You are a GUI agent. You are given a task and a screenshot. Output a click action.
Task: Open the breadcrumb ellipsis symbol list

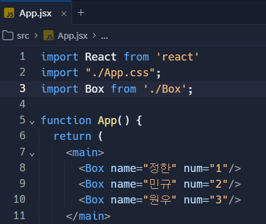tap(104, 37)
